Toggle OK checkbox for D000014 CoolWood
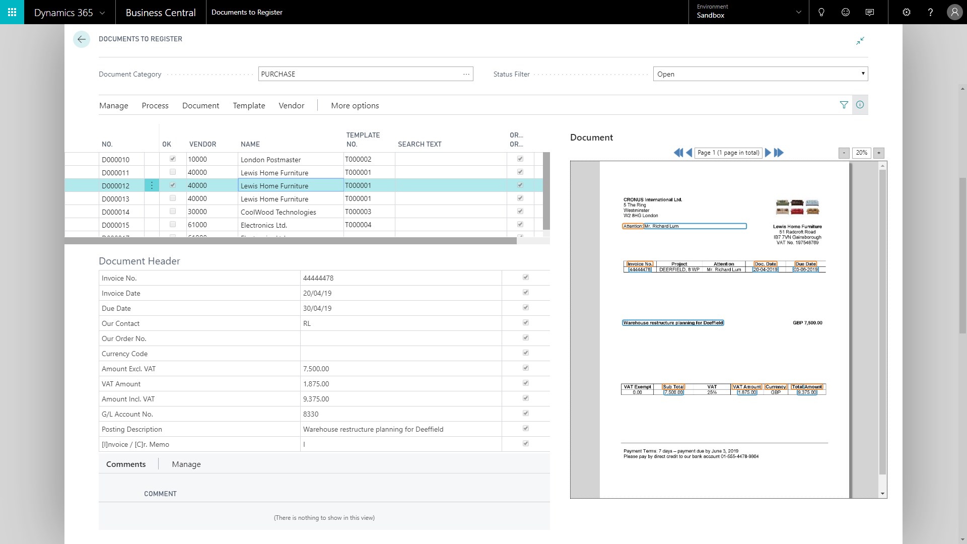The height and width of the screenshot is (544, 967). (x=173, y=212)
